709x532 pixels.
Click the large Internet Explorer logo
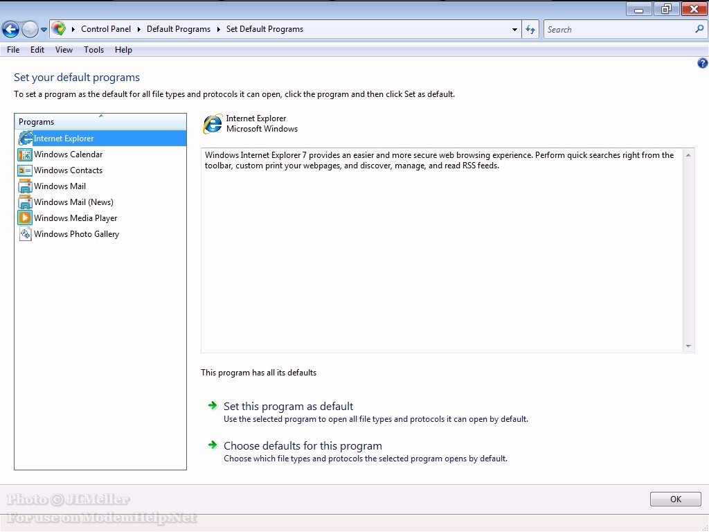pyautogui.click(x=212, y=124)
